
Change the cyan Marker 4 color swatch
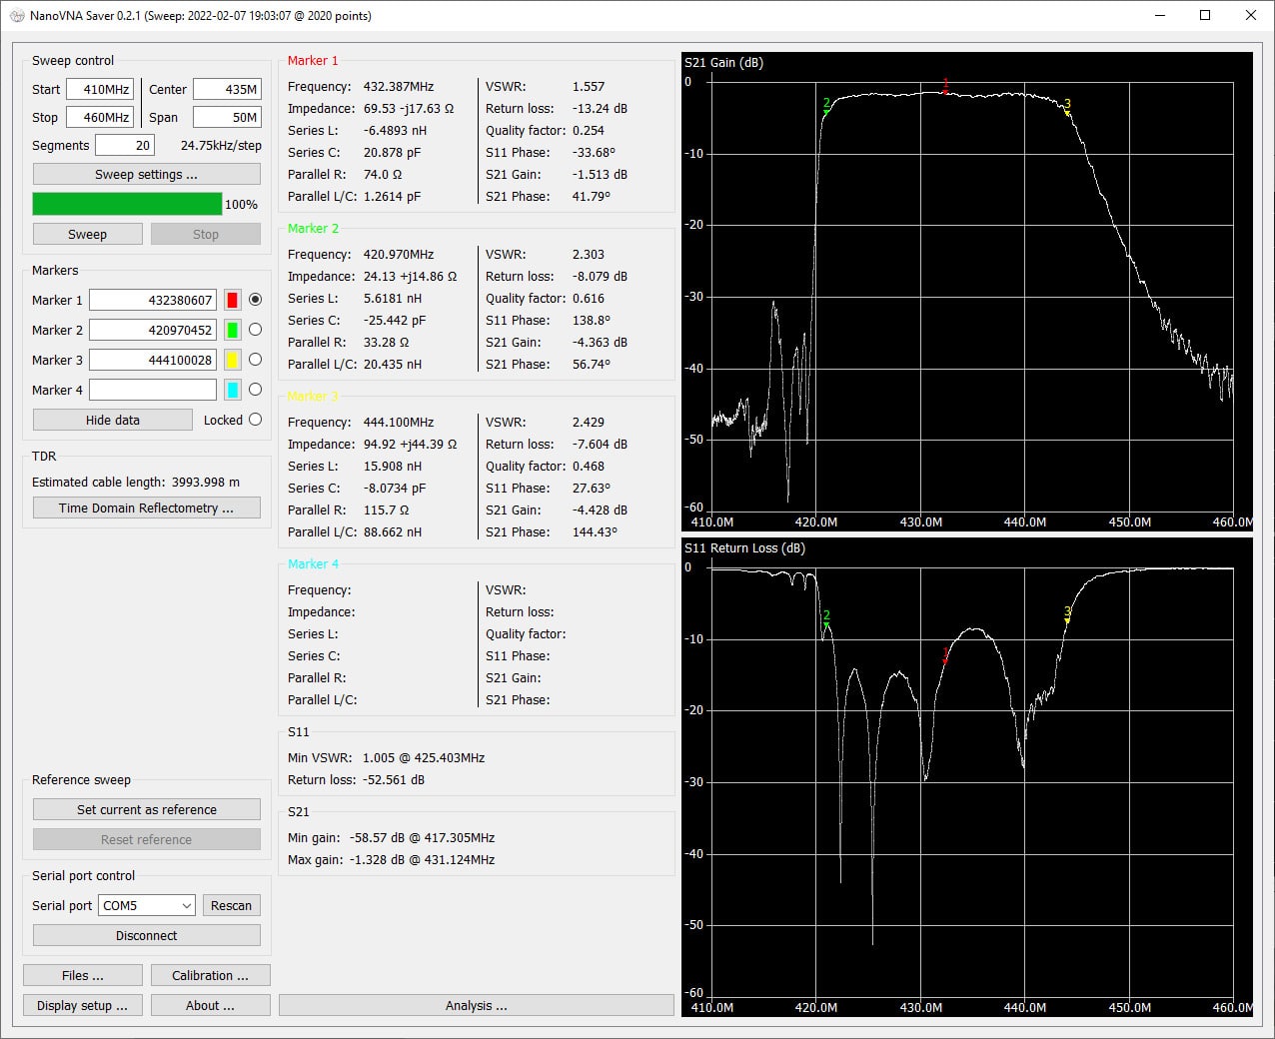[233, 390]
